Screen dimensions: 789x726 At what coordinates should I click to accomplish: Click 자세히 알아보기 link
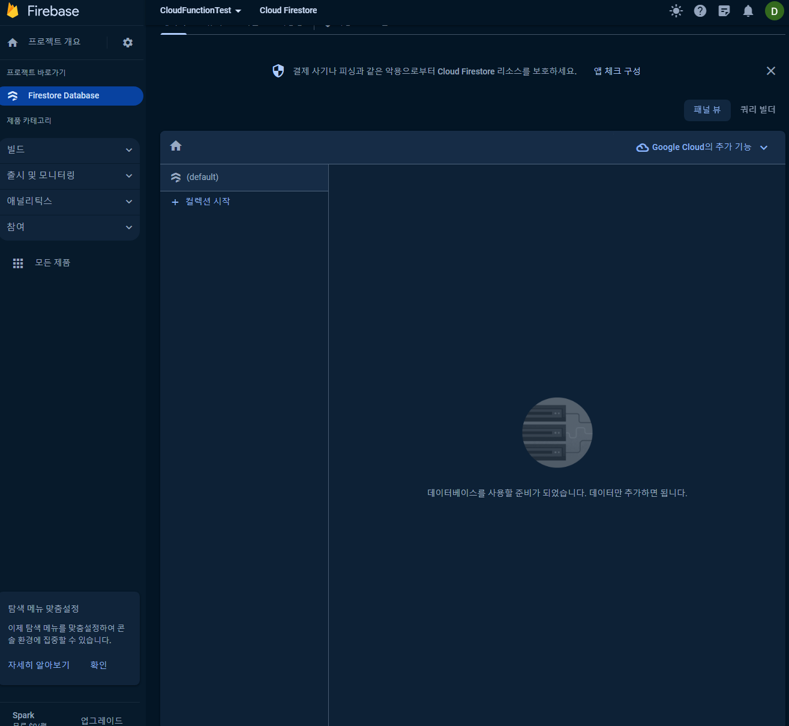point(39,665)
